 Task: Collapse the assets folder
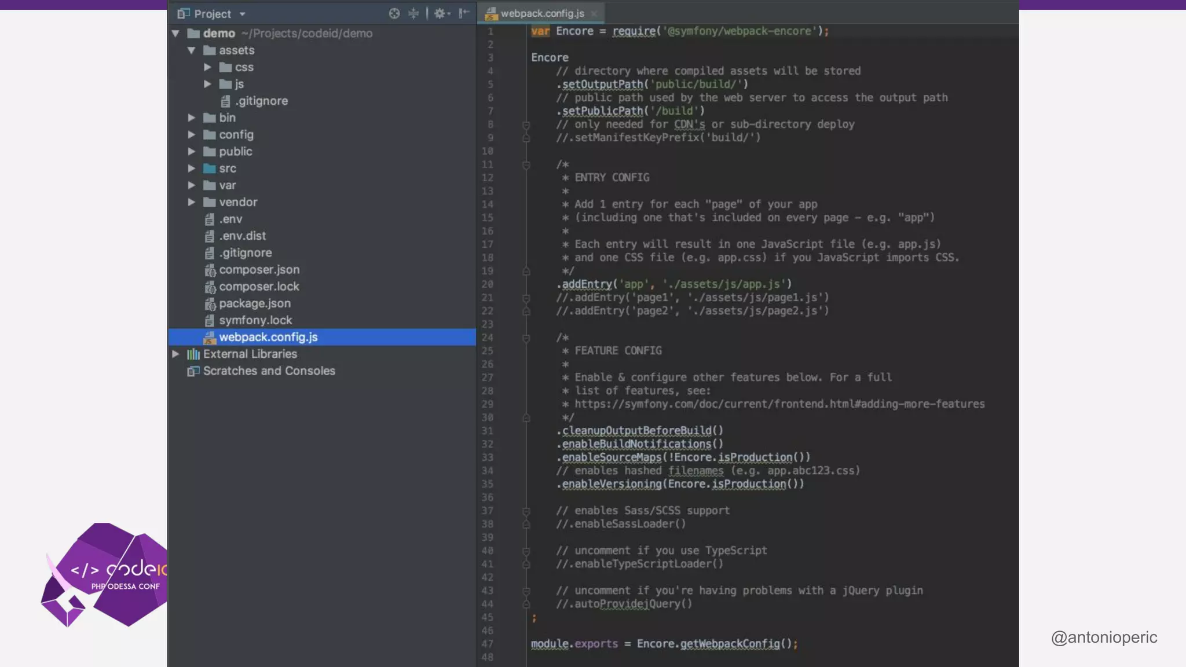pos(191,50)
